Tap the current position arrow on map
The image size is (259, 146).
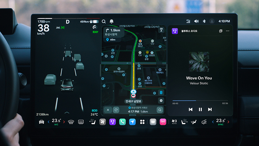133,92
